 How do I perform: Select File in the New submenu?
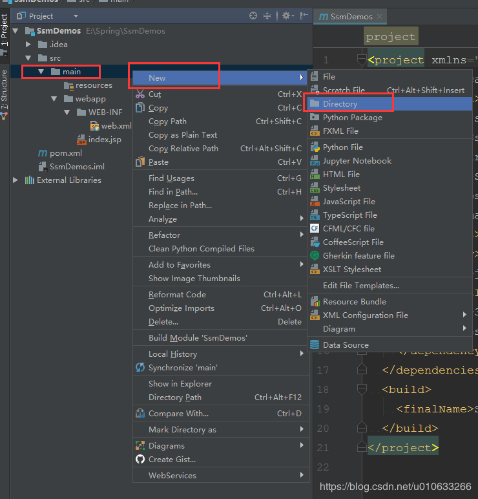[x=390, y=77]
